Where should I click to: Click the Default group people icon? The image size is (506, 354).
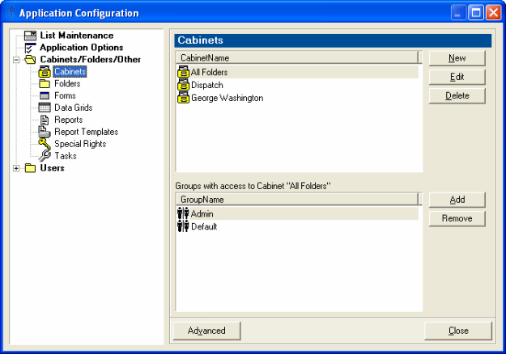tap(183, 226)
